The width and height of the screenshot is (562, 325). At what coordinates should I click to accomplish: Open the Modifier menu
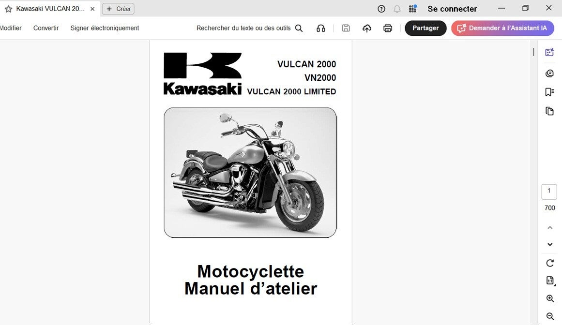[10, 28]
